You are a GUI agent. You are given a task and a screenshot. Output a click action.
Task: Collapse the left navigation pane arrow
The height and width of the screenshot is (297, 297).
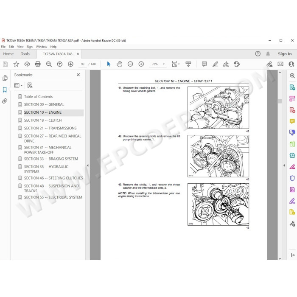pyautogui.click(x=87, y=165)
